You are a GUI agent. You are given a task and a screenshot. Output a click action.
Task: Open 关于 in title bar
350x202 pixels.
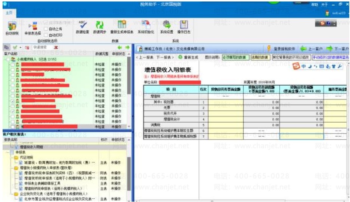(x=324, y=4)
